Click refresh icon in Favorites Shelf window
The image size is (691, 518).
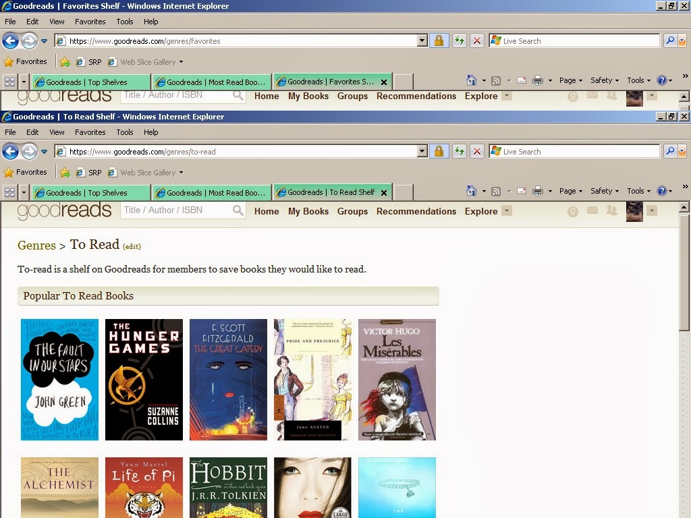pyautogui.click(x=459, y=41)
